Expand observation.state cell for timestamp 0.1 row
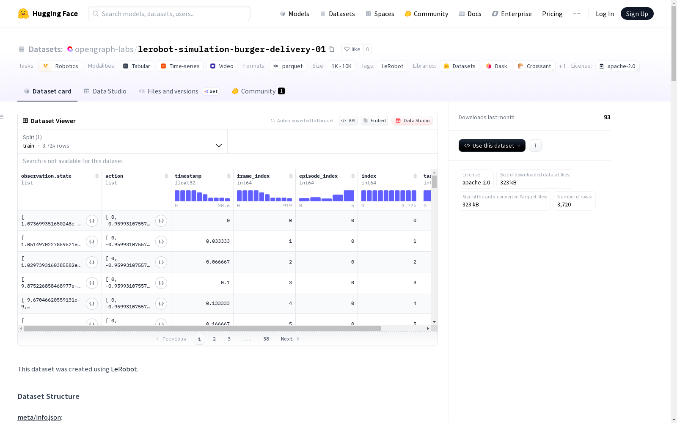Screen dimensions: 677x423 pos(92,283)
